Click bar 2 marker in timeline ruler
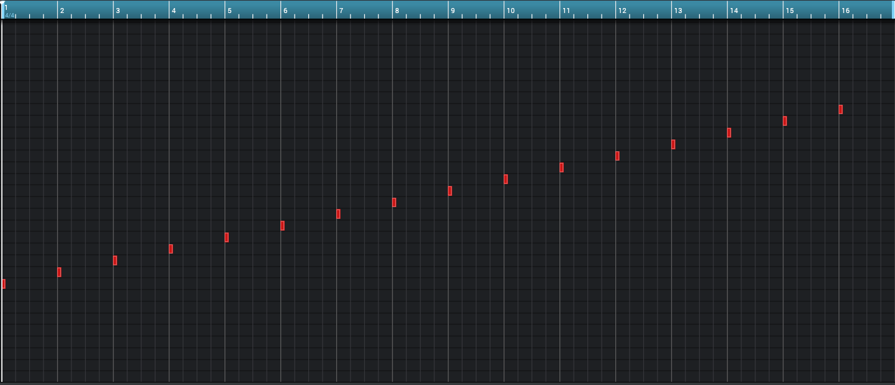This screenshot has width=895, height=385. (x=62, y=11)
